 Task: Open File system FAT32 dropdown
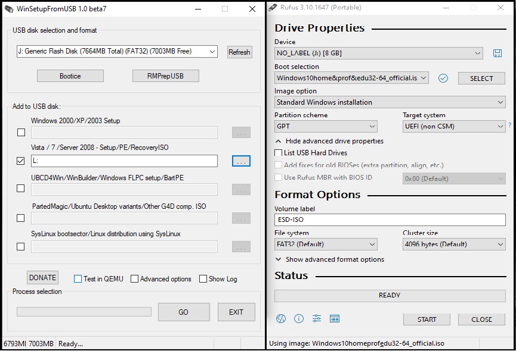point(326,244)
